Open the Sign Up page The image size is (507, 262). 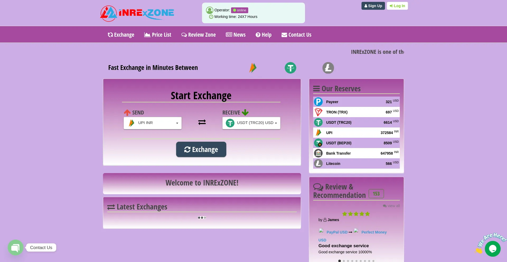coord(373,6)
